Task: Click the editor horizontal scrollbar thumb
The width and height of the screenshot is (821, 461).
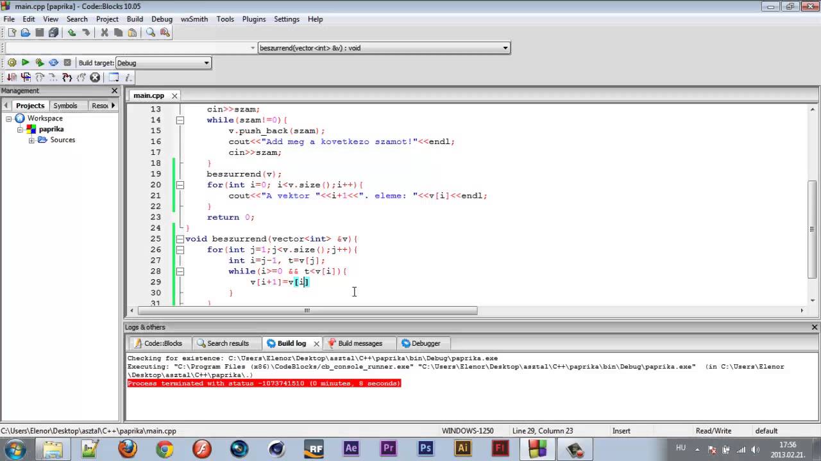Action: [x=307, y=311]
